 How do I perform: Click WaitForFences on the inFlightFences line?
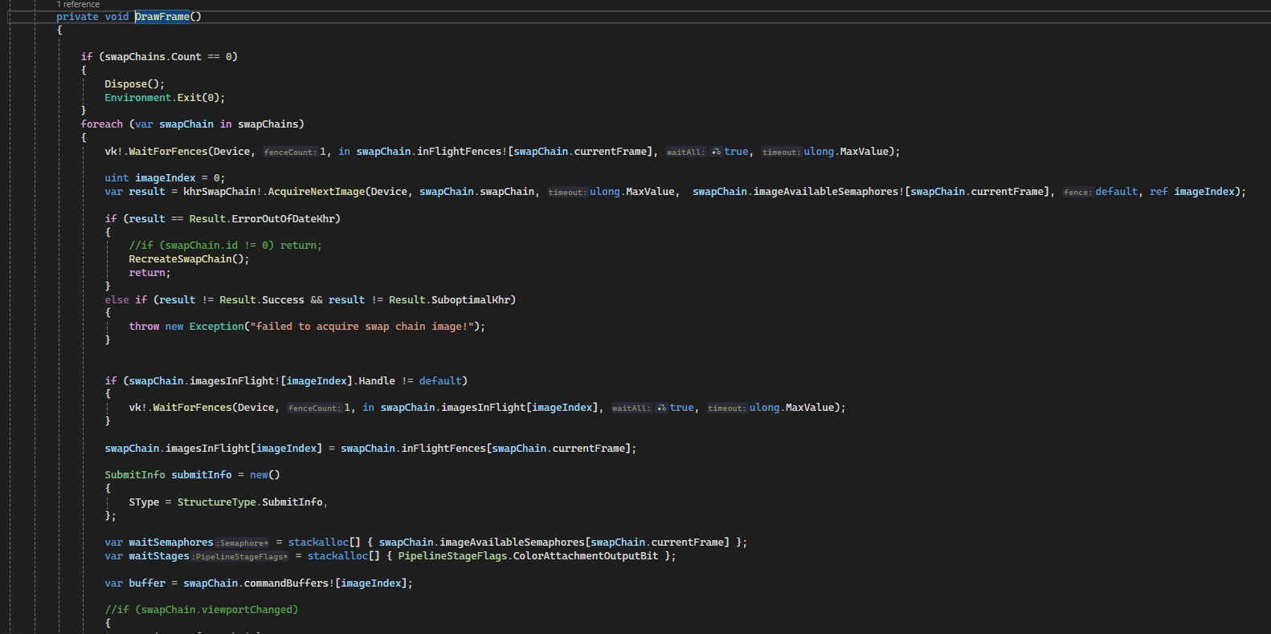coord(168,152)
